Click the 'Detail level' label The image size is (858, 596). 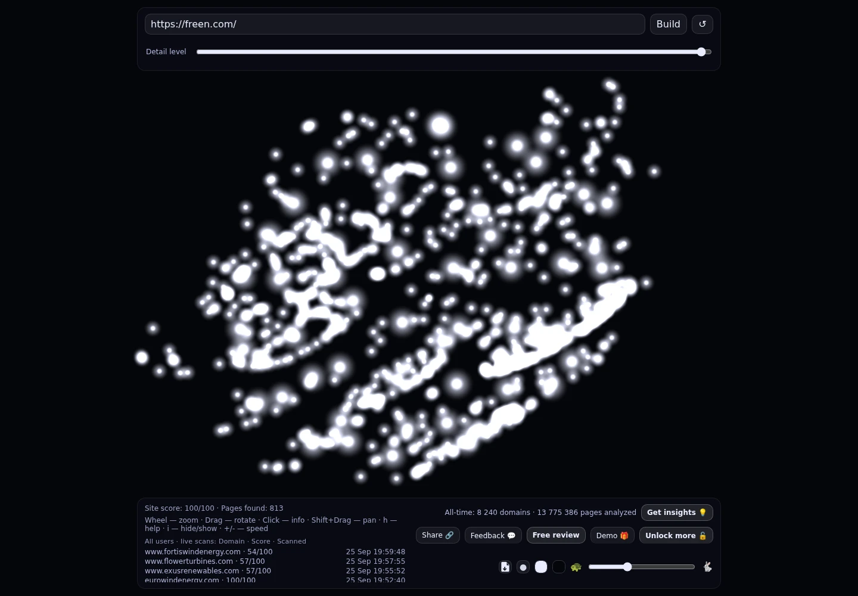coord(166,52)
